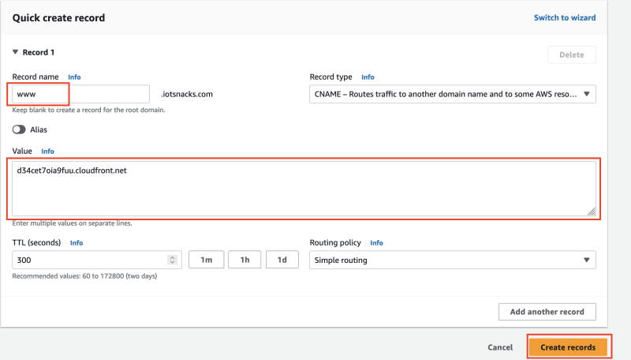Screen dimensions: 631x360
Task: Click the Create records button
Action: click(x=568, y=347)
